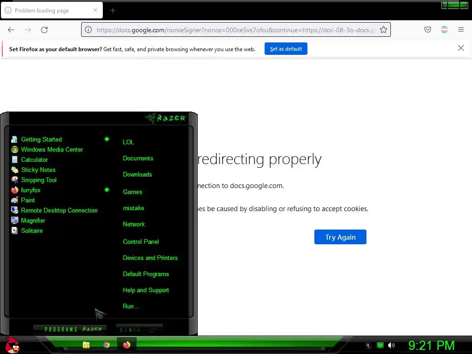This screenshot has height=354, width=472.
Task: Launch the Snipping Tool
Action: click(x=39, y=180)
